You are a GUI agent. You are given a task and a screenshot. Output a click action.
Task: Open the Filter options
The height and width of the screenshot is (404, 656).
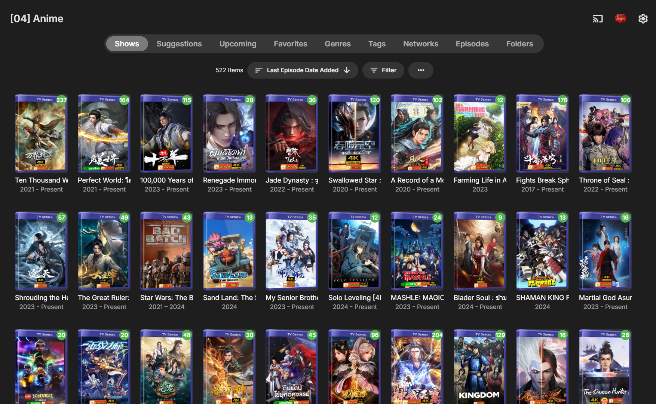point(383,70)
